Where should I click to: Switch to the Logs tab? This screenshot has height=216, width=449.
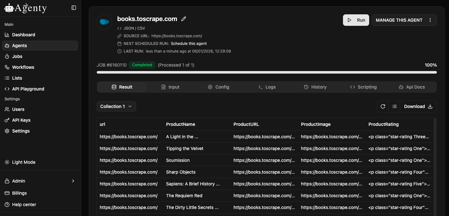click(x=267, y=87)
